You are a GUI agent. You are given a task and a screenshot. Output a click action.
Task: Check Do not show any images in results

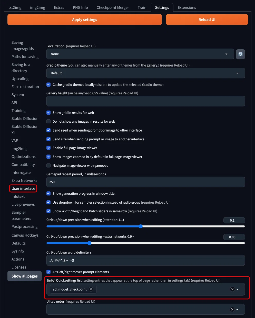(x=48, y=121)
